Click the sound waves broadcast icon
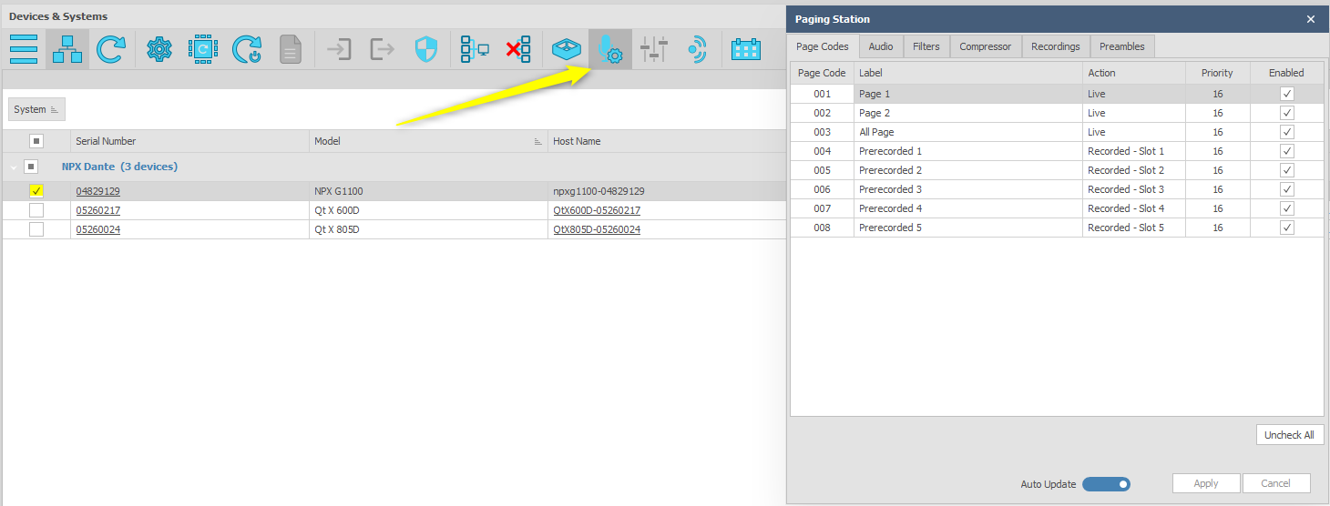Viewport: 1330px width, 506px height. click(697, 49)
